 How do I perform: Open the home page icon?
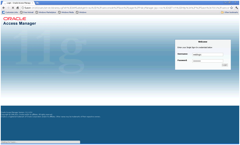click(18, 8)
